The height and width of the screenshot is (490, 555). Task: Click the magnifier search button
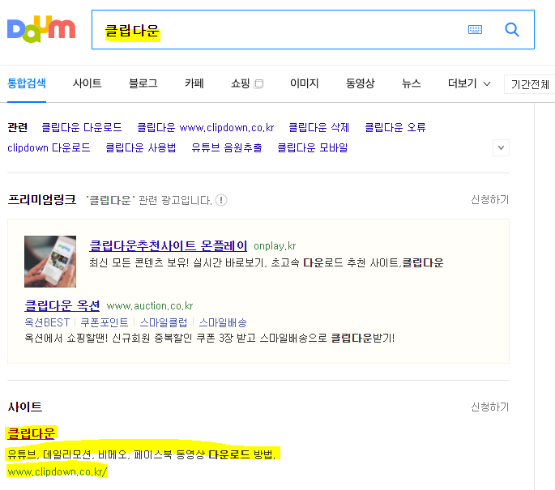(512, 29)
